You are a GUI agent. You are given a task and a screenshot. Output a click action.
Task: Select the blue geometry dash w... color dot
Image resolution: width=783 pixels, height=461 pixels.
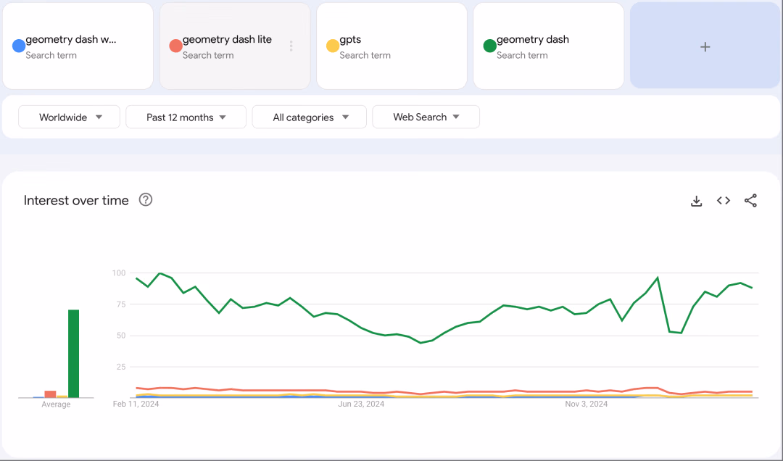tap(19, 46)
